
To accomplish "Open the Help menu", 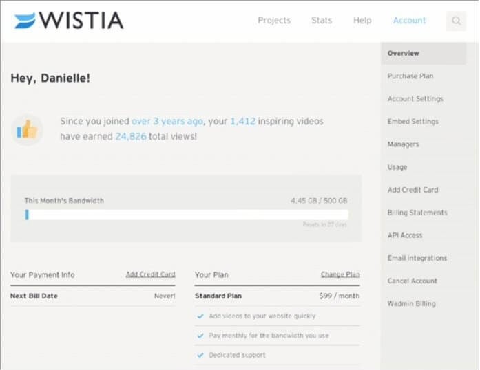I will (362, 21).
